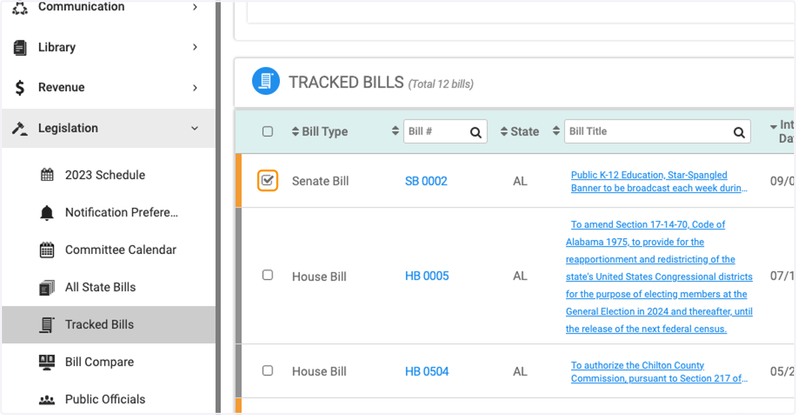Click the All State Bills stack icon
Screen dimensions: 796x415
click(x=47, y=288)
